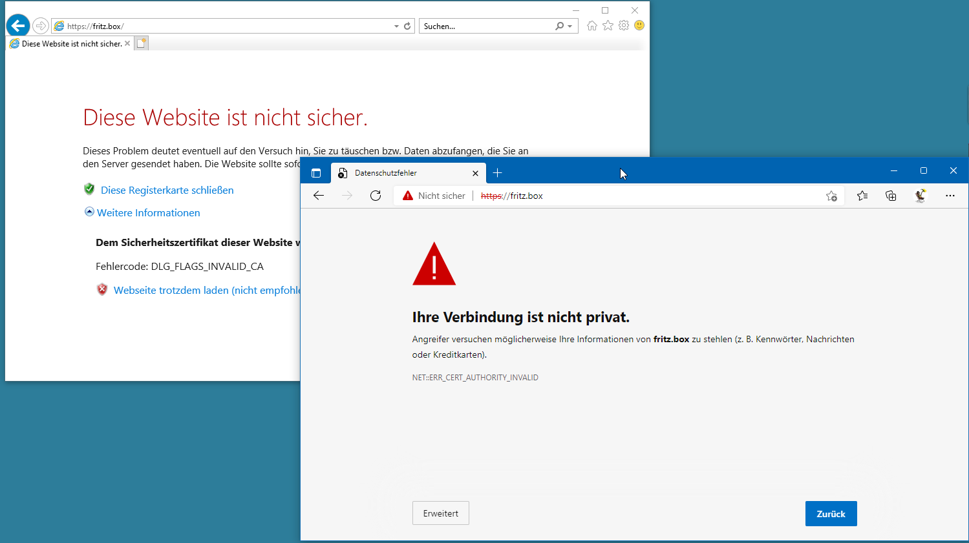The height and width of the screenshot is (543, 969).
Task: Maximize the Edge window
Action: (x=924, y=171)
